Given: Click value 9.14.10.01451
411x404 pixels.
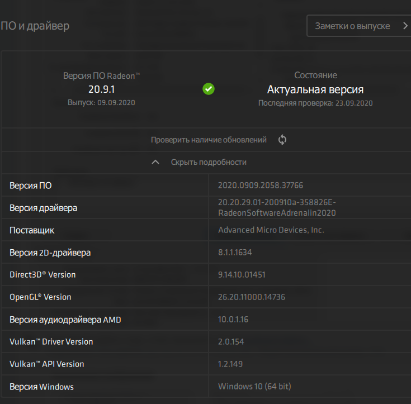Looking at the screenshot, I should tap(242, 274).
